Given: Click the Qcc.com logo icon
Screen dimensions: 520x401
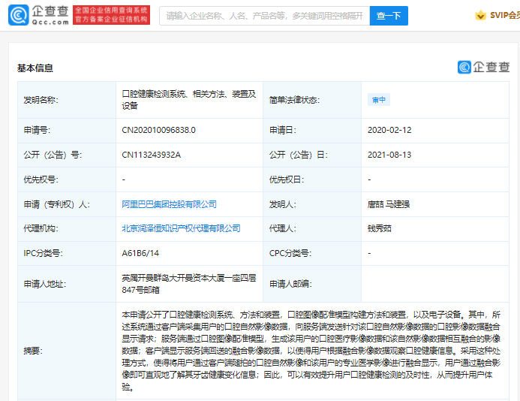Looking at the screenshot, I should pos(22,16).
